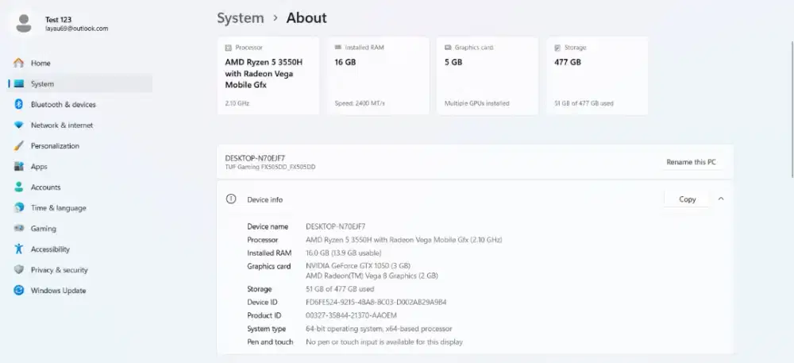The width and height of the screenshot is (794, 363).
Task: Open Privacy & security settings
Action: [80, 270]
